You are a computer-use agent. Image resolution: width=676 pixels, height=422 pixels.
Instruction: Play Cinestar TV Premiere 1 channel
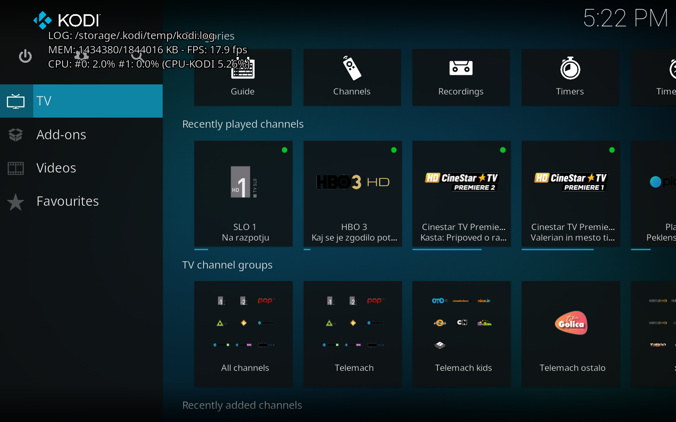click(x=571, y=194)
